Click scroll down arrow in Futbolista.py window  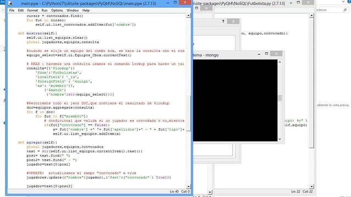click(312, 186)
